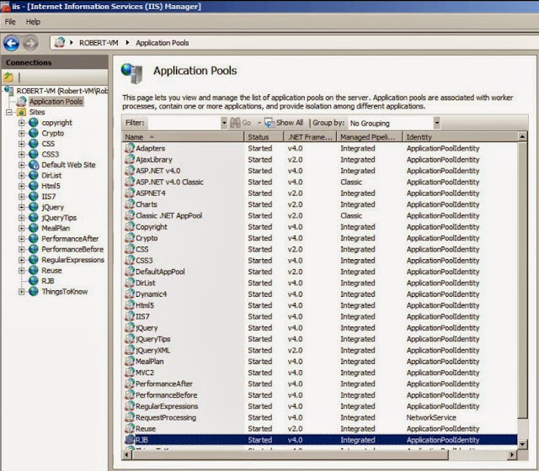
Task: Click the server home icon in address bar
Action: click(x=60, y=43)
